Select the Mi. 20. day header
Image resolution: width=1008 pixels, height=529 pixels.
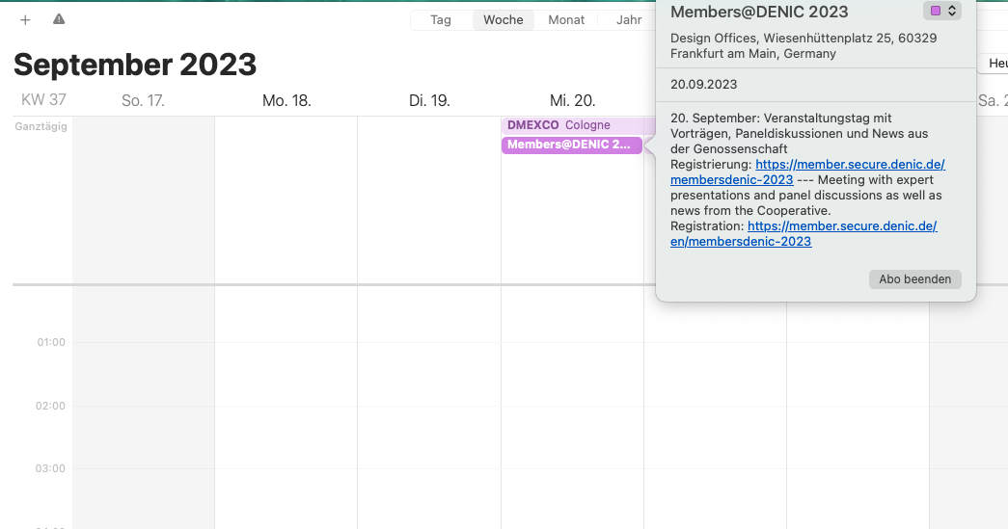[572, 101]
